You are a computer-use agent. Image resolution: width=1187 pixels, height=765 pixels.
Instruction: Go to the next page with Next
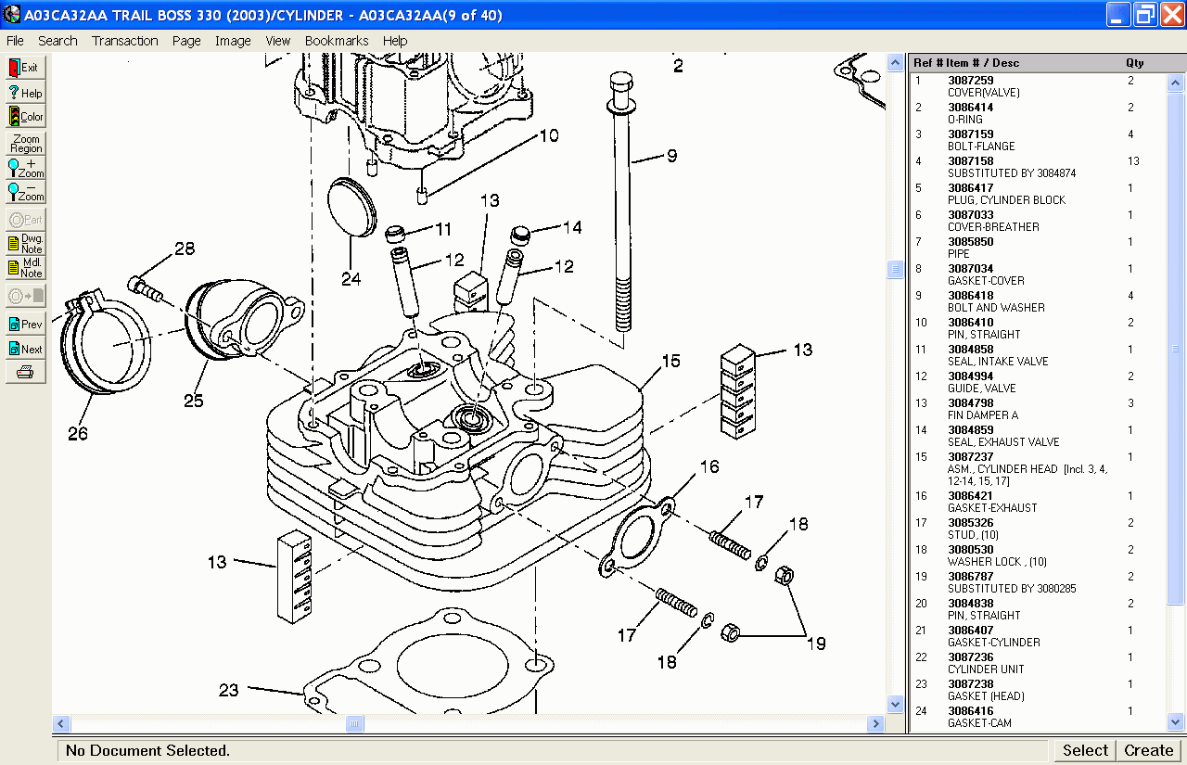tap(25, 349)
